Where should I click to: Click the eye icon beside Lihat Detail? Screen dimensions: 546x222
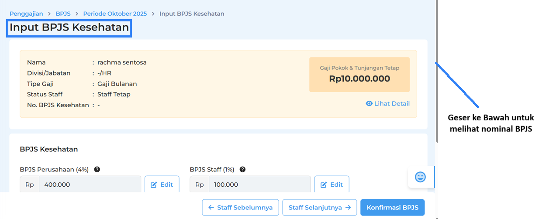pyautogui.click(x=369, y=104)
